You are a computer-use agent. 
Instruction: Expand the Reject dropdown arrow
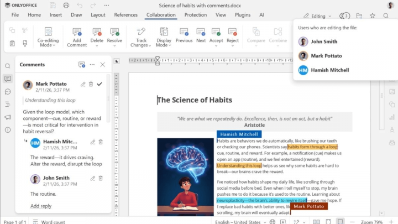[x=233, y=46]
